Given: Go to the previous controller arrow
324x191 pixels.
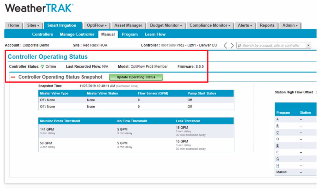Looking at the screenshot, I should coord(225,45).
